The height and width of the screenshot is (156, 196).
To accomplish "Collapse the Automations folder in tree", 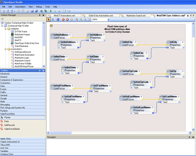I will 5,49.
